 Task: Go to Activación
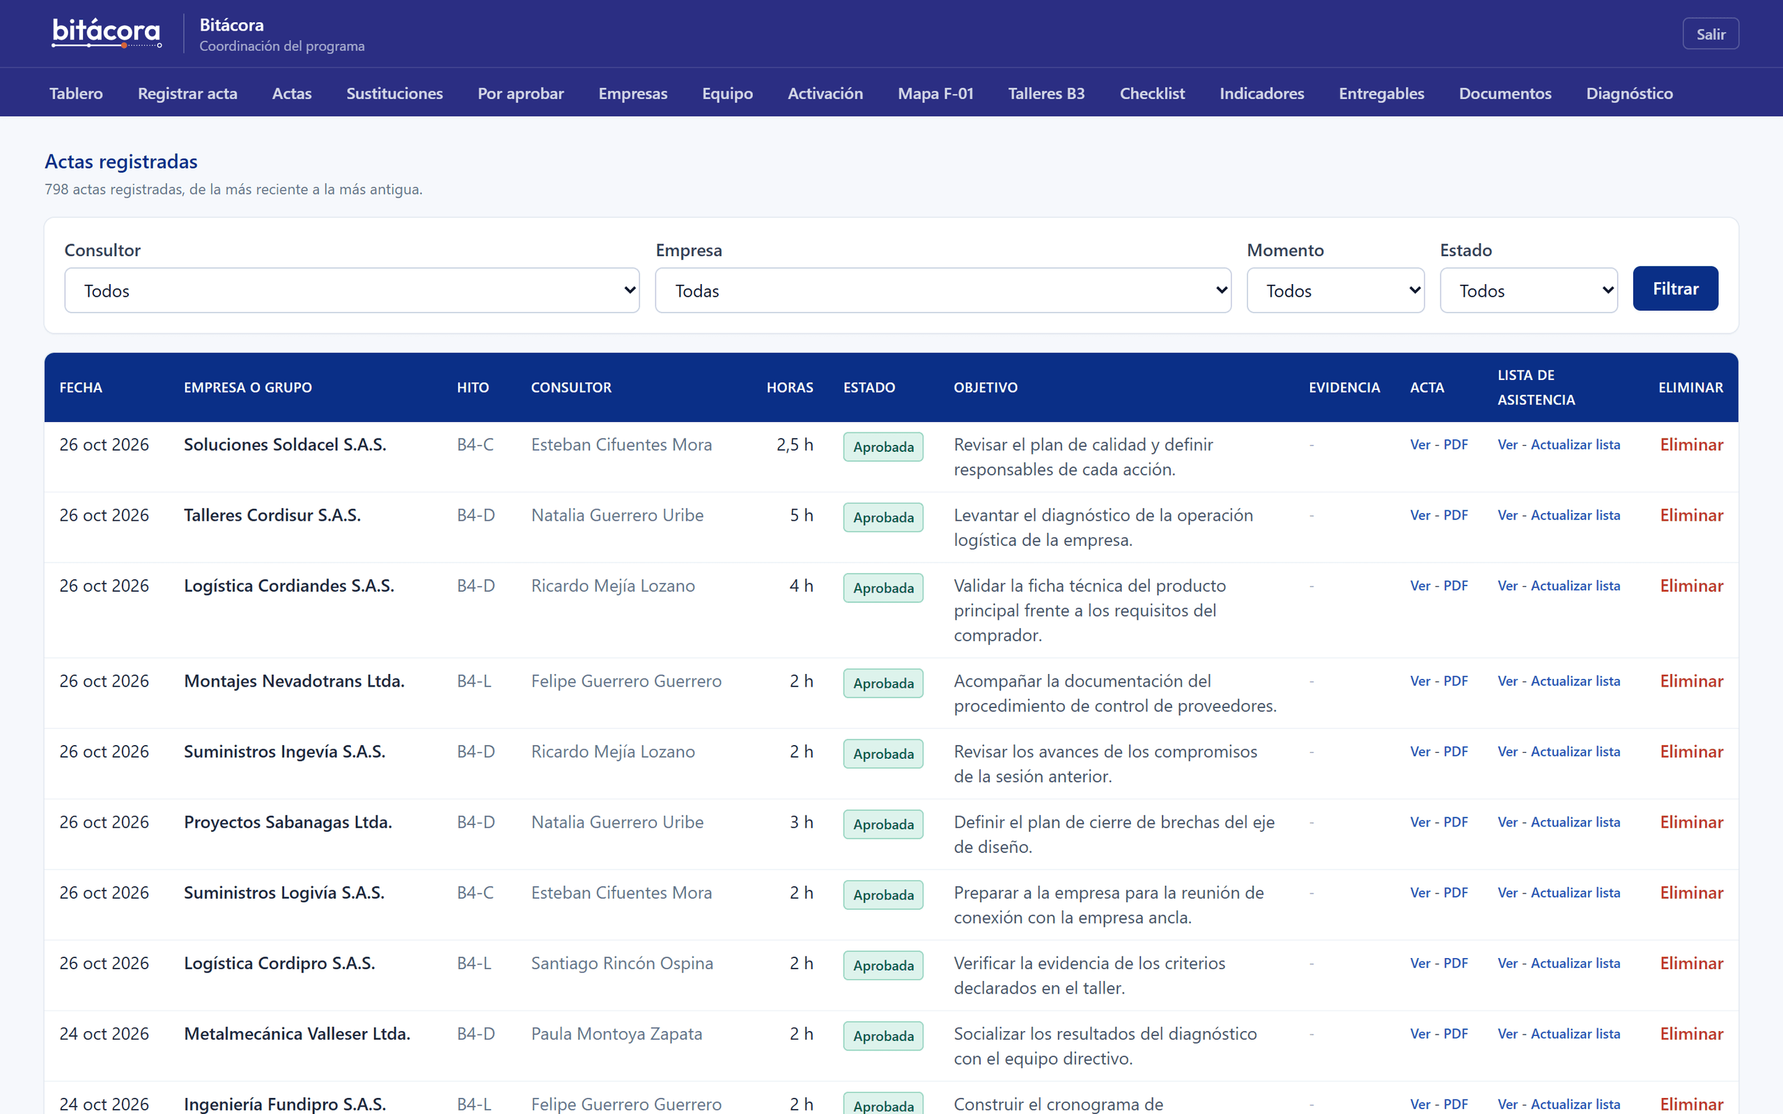825,93
